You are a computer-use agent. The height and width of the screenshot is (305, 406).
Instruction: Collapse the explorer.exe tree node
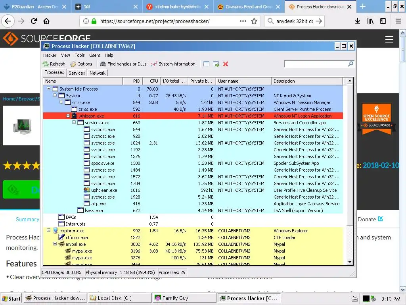pyautogui.click(x=48, y=230)
